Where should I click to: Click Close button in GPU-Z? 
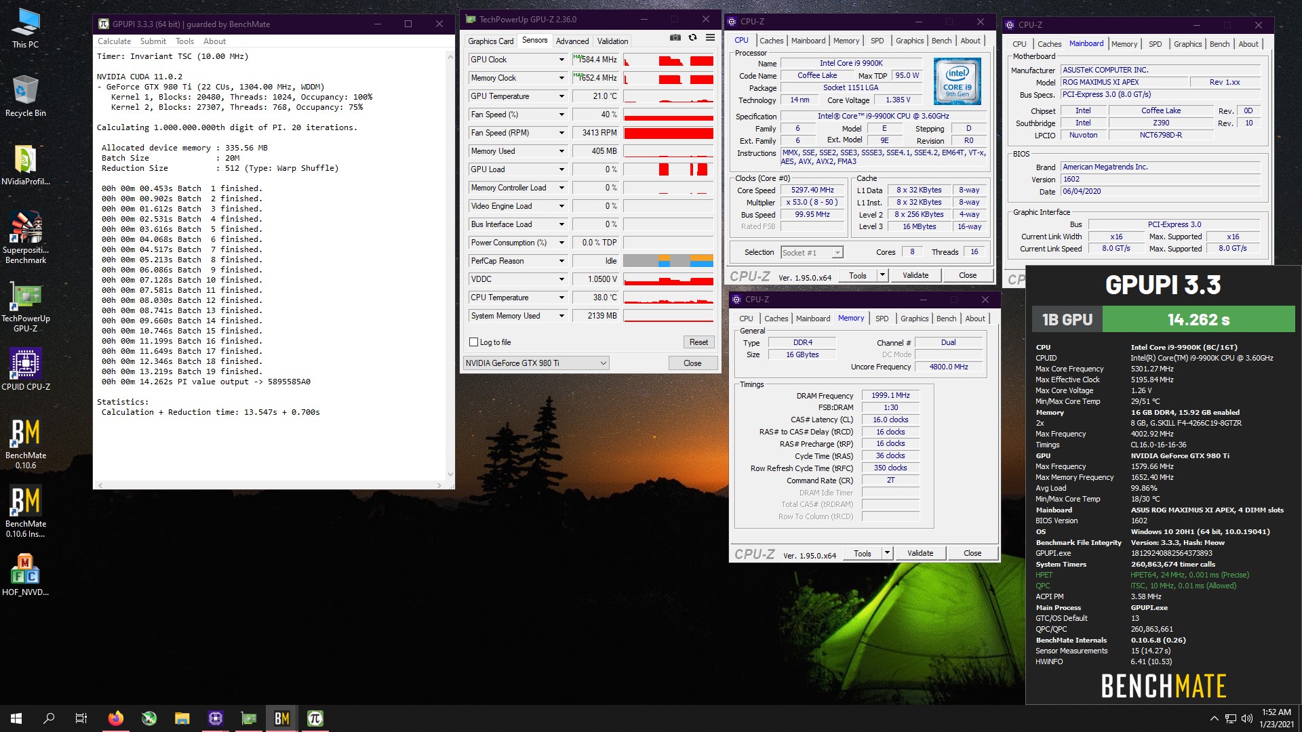(692, 363)
